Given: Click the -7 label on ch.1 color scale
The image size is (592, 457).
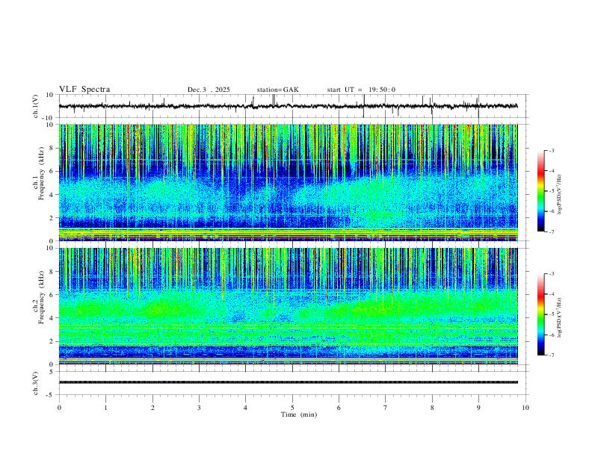Looking at the screenshot, I should (551, 232).
